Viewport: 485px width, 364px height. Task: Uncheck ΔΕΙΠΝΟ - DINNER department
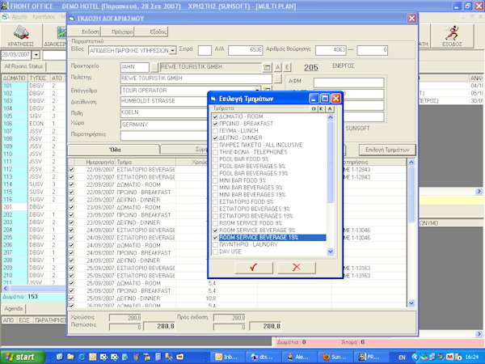[215, 138]
